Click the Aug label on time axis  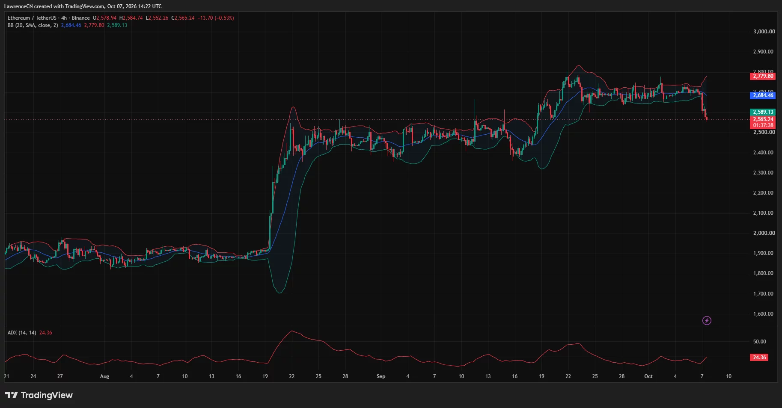(x=104, y=376)
